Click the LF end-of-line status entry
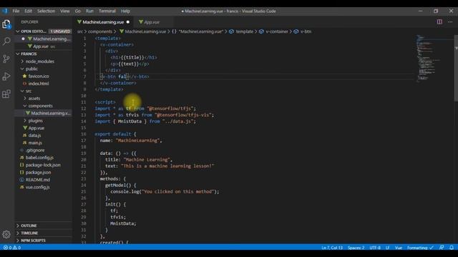 [x=387, y=248]
